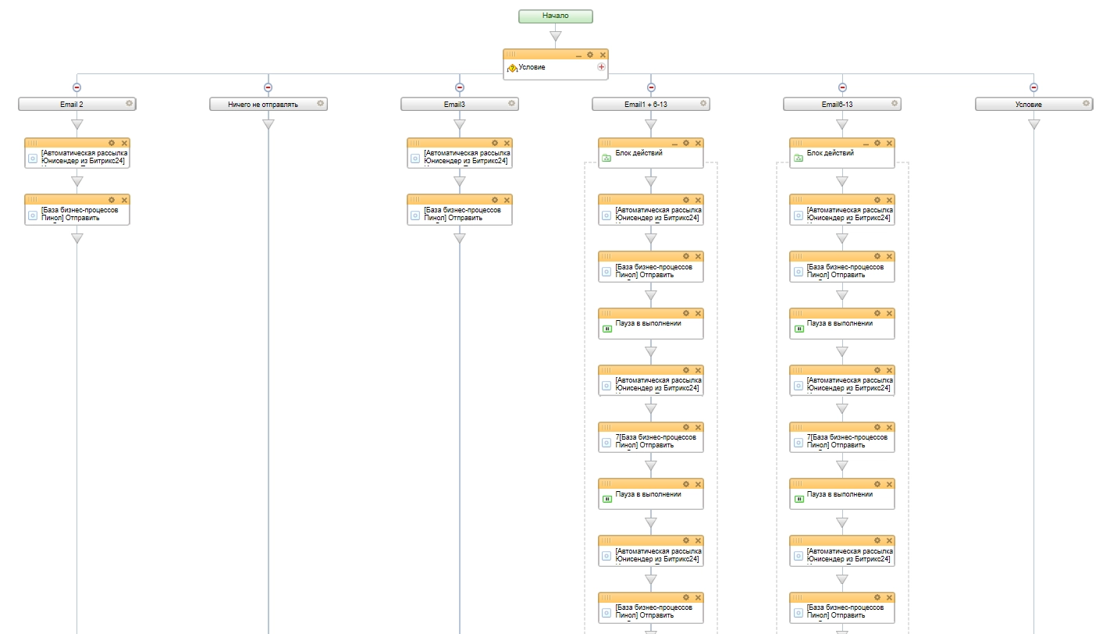Remove the Email3 branch using its minus icon
Viewport: 1117px width, 634px height.
point(460,87)
